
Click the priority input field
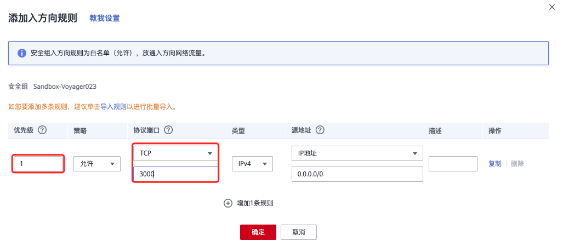(x=38, y=164)
